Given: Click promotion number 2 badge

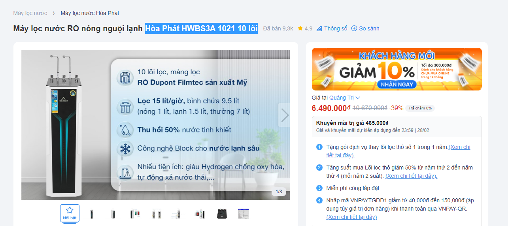Looking at the screenshot, I should pos(319,168).
